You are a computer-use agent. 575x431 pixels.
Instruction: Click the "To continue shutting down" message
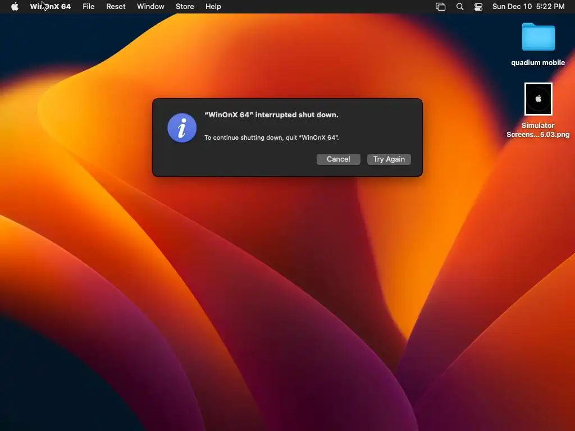pyautogui.click(x=271, y=137)
